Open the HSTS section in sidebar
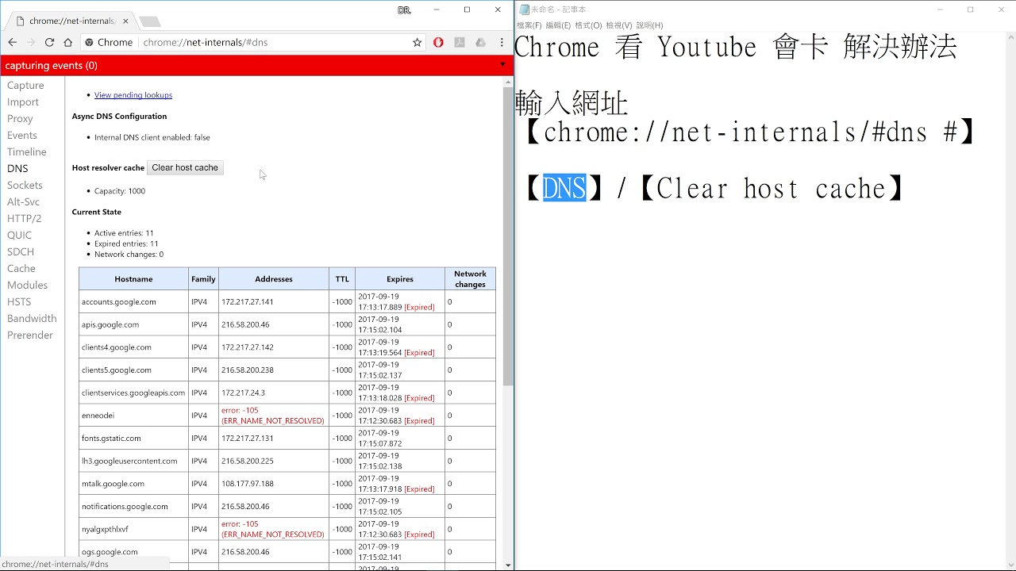1016x571 pixels. [x=19, y=301]
